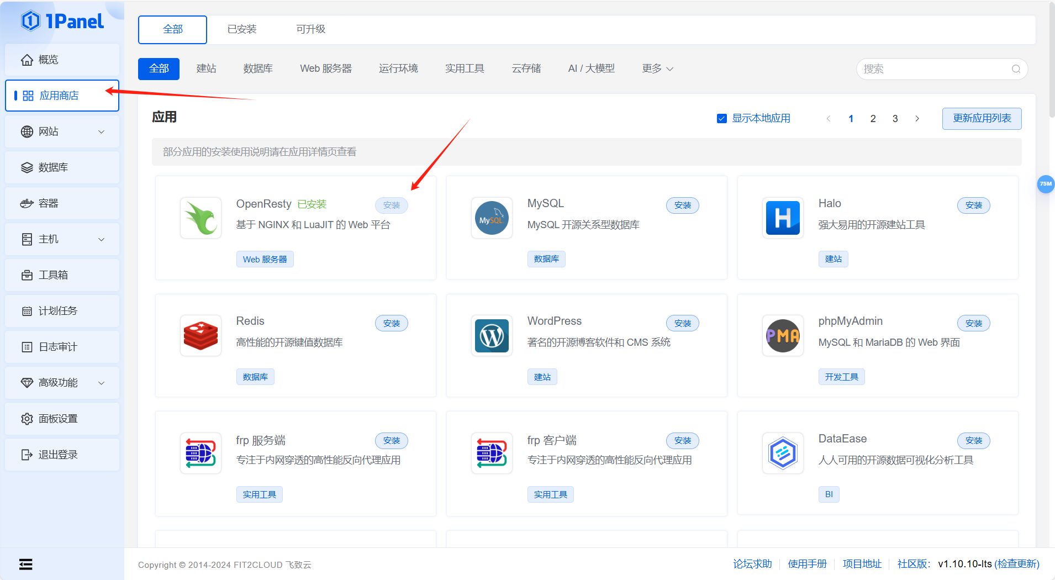Image resolution: width=1055 pixels, height=580 pixels.
Task: Filter by the 数据库 category tab
Action: click(258, 68)
